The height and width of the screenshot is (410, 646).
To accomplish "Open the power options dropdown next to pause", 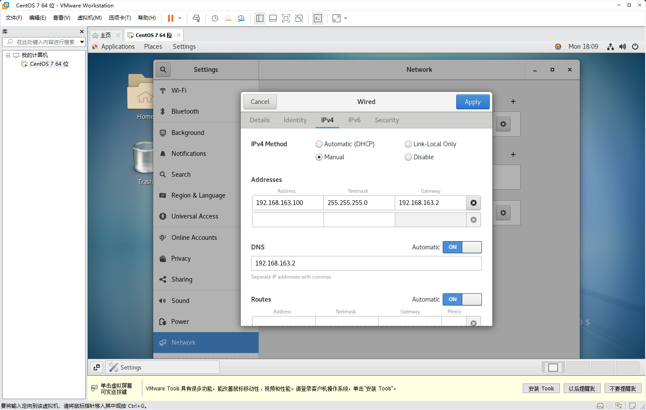I will tap(180, 18).
